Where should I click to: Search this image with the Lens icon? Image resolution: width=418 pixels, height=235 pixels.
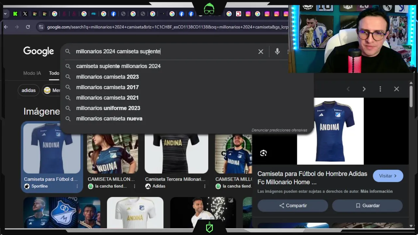pyautogui.click(x=264, y=153)
